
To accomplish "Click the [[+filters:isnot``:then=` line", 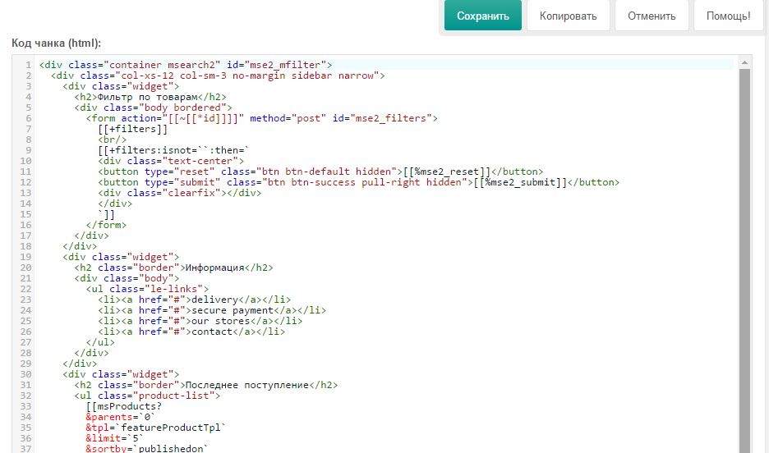I will [173, 150].
